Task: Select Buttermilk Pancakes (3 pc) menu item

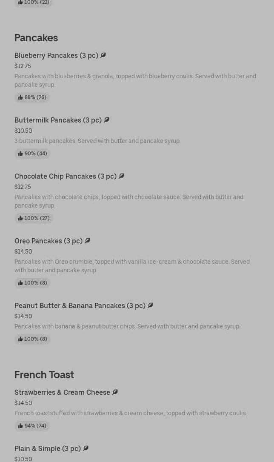Action: point(58,120)
